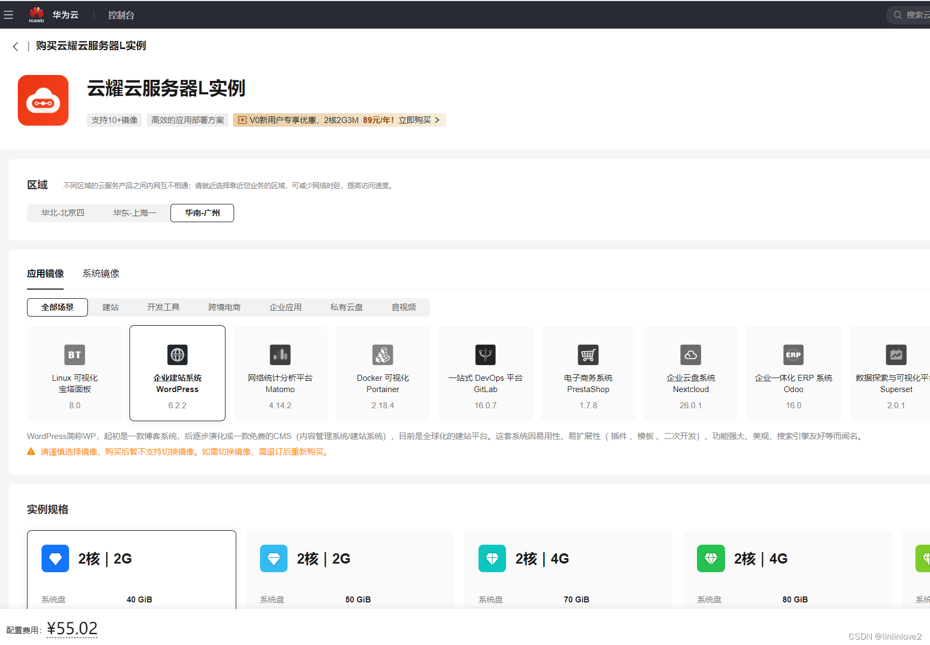The image size is (930, 645).
Task: Click the coupon icon in promo banner
Action: [242, 120]
